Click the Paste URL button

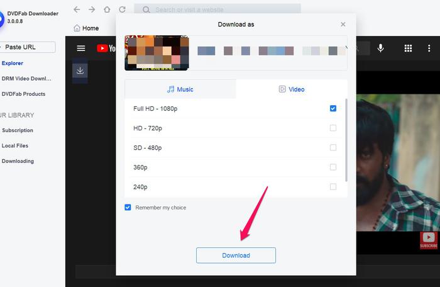click(28, 47)
